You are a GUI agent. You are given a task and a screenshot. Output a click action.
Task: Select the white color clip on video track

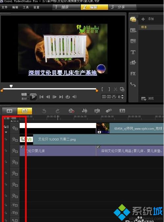pyautogui.click(x=58, y=128)
